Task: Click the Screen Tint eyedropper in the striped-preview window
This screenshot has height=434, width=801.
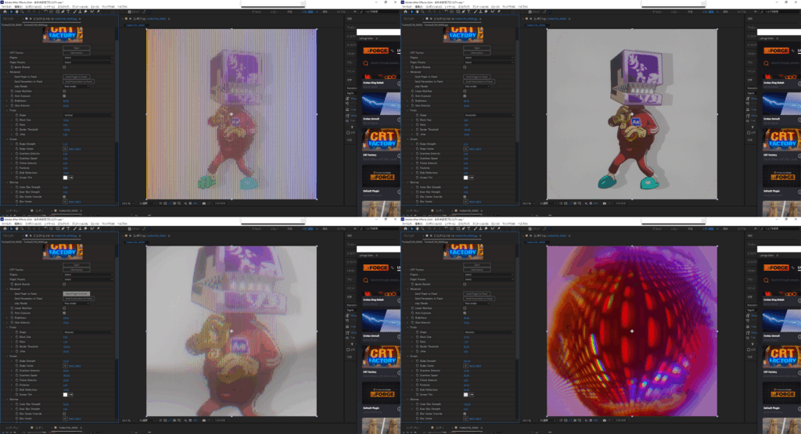Action: 71,178
